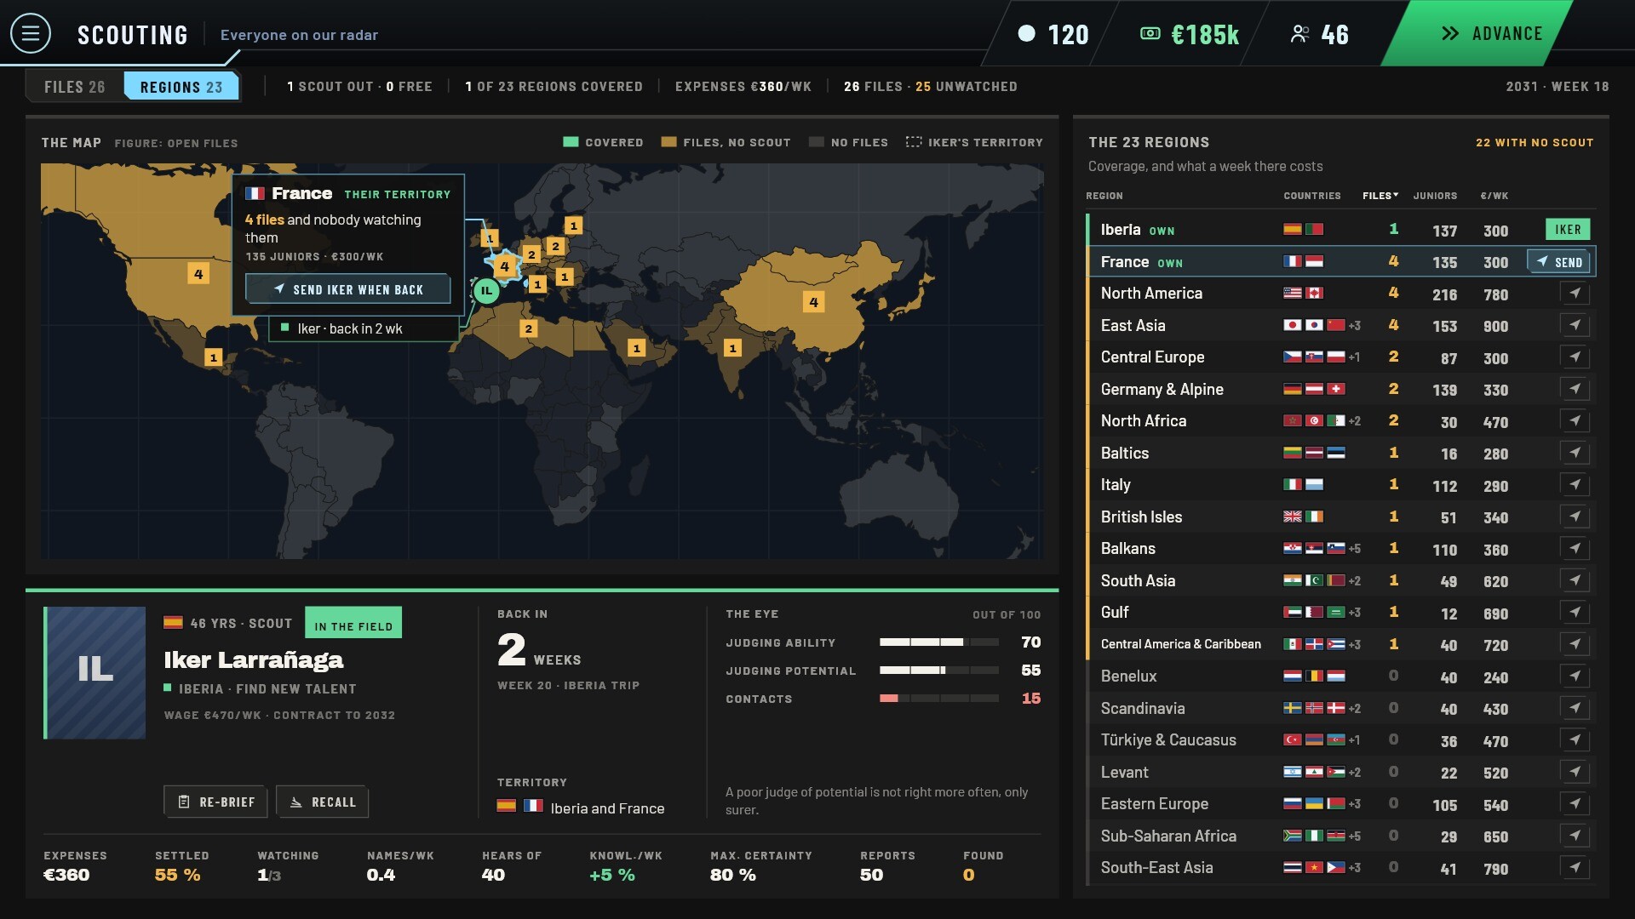Select the Sub-Saharan Africa region row
1635x919 pixels.
[1341, 836]
